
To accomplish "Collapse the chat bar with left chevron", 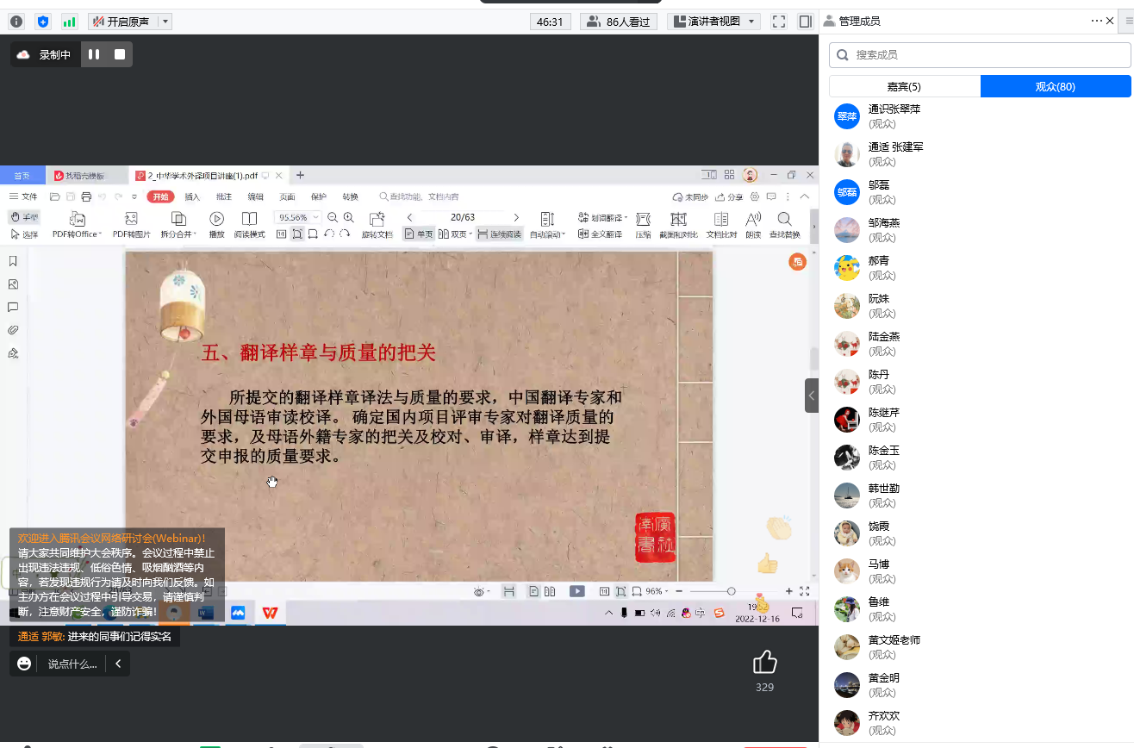I will click(117, 664).
